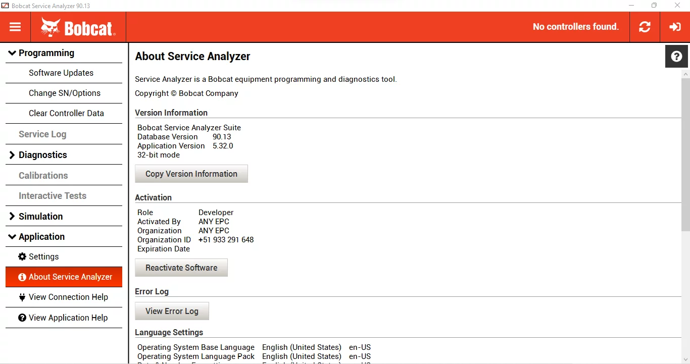Collapse the Programming section
Viewport: 690px width, 364px height.
pyautogui.click(x=13, y=53)
